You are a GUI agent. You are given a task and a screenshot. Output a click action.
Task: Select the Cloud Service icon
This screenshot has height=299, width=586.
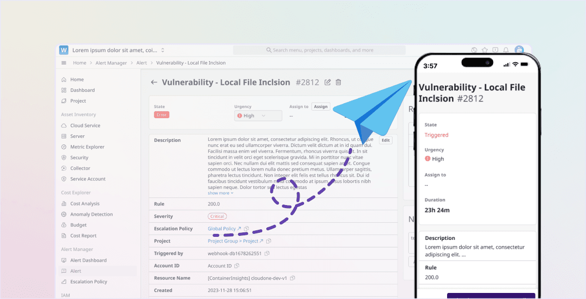point(64,126)
